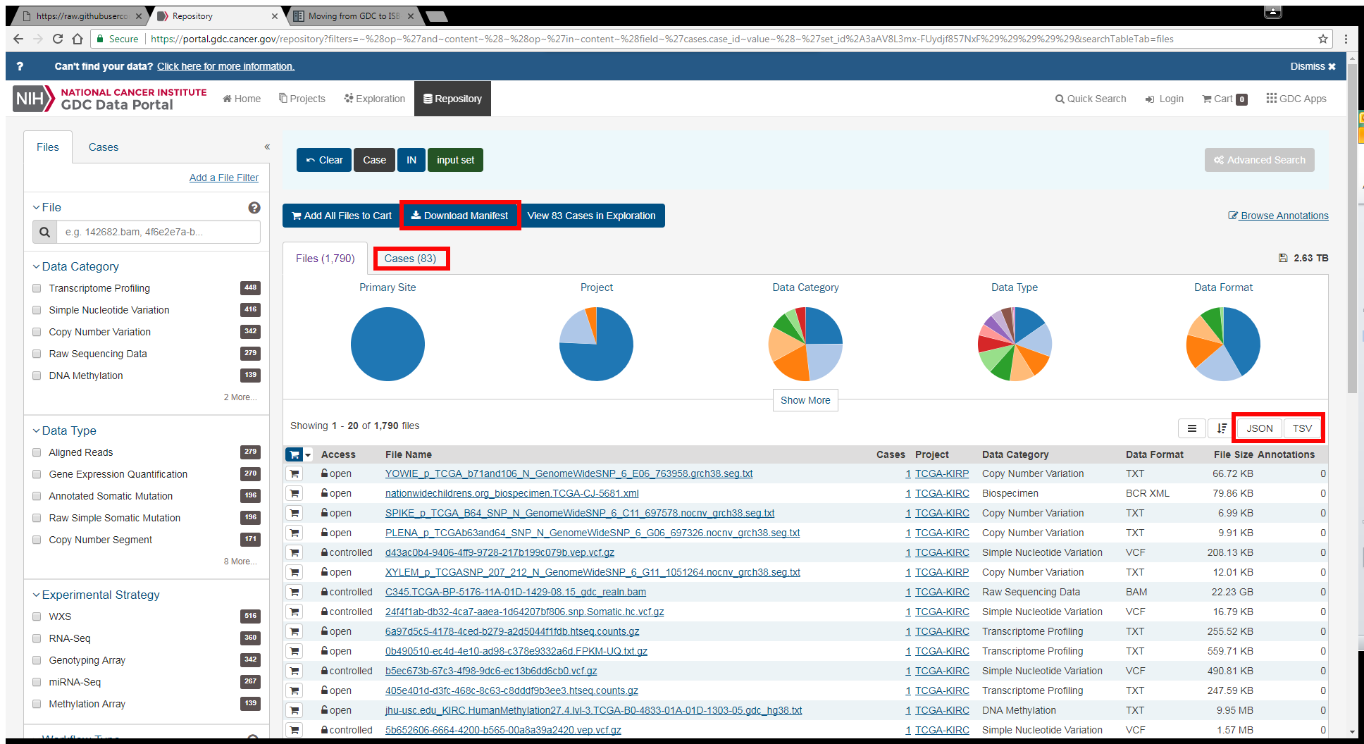
Task: Click Add All Files to Cart
Action: (342, 216)
